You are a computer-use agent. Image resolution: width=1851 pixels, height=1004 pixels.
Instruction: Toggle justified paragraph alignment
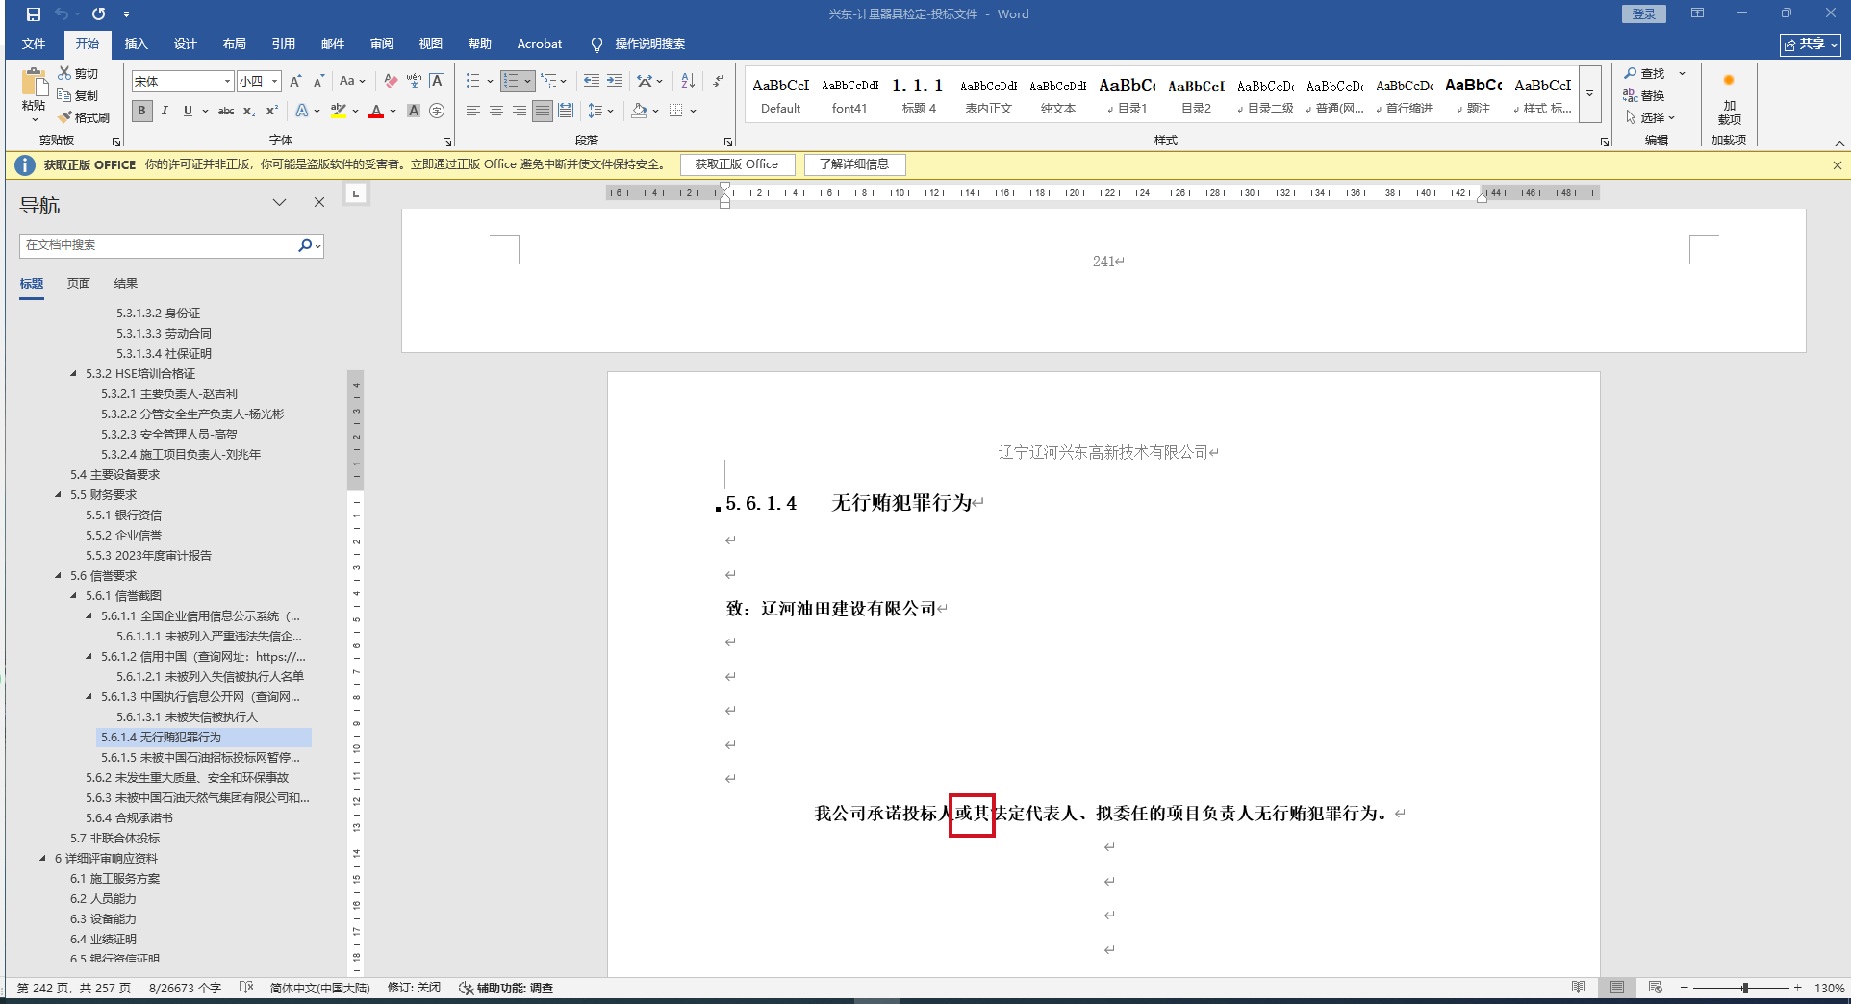click(543, 111)
